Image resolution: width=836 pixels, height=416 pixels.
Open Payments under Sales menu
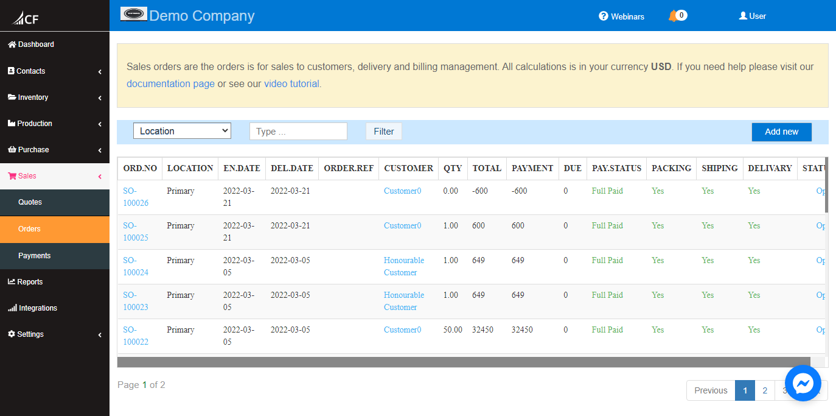click(34, 256)
